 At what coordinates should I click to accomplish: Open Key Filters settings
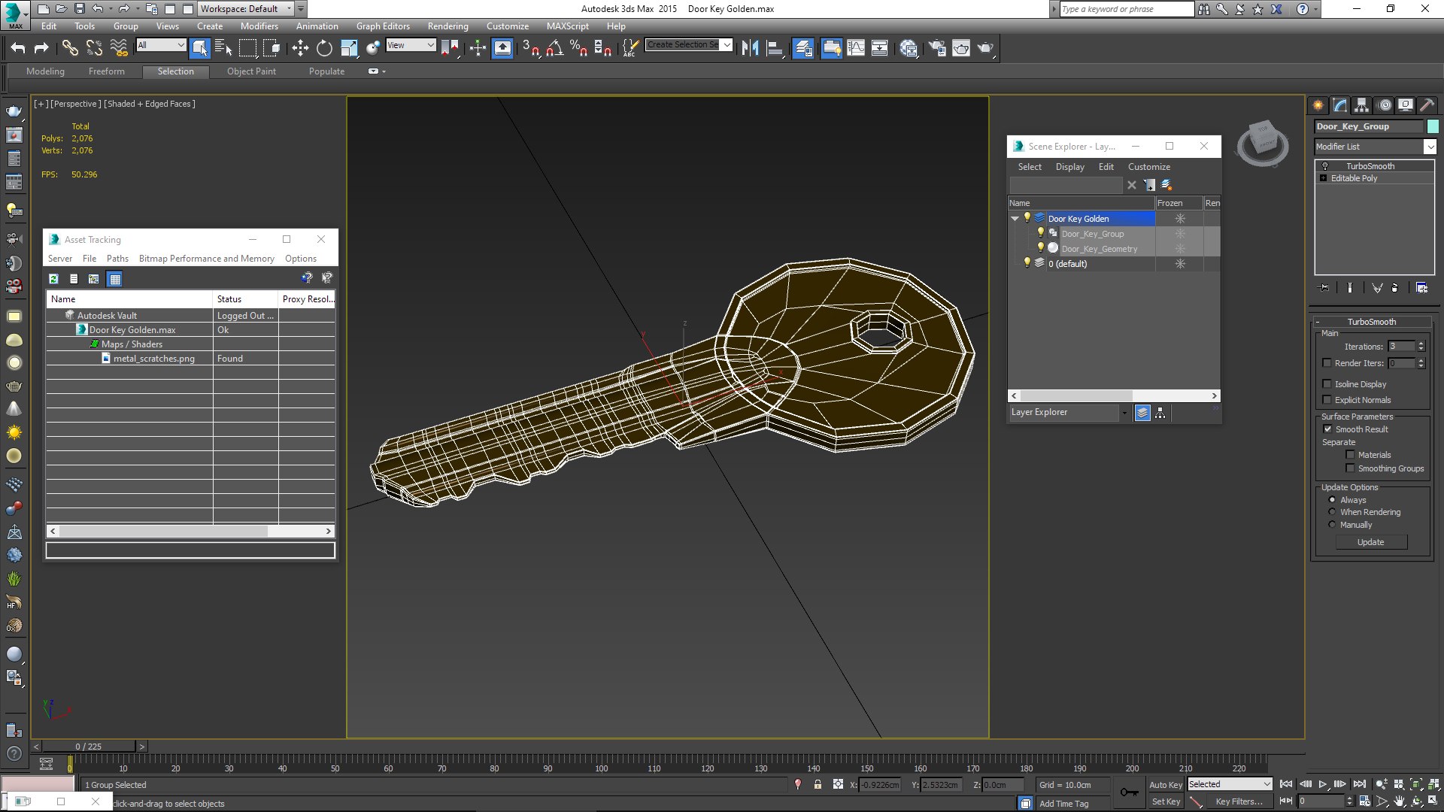coord(1239,801)
